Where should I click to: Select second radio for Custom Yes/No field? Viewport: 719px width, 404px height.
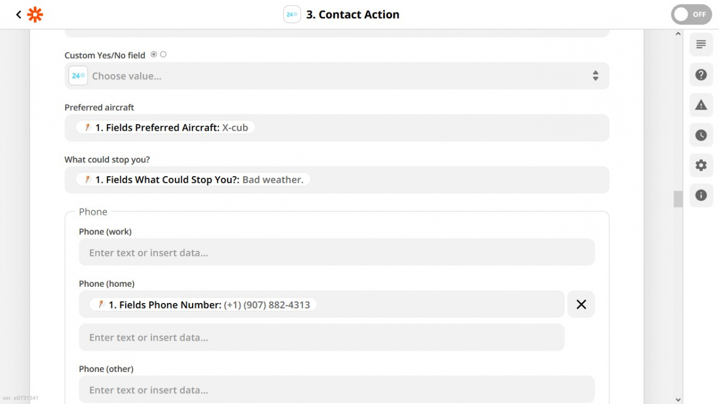[163, 54]
